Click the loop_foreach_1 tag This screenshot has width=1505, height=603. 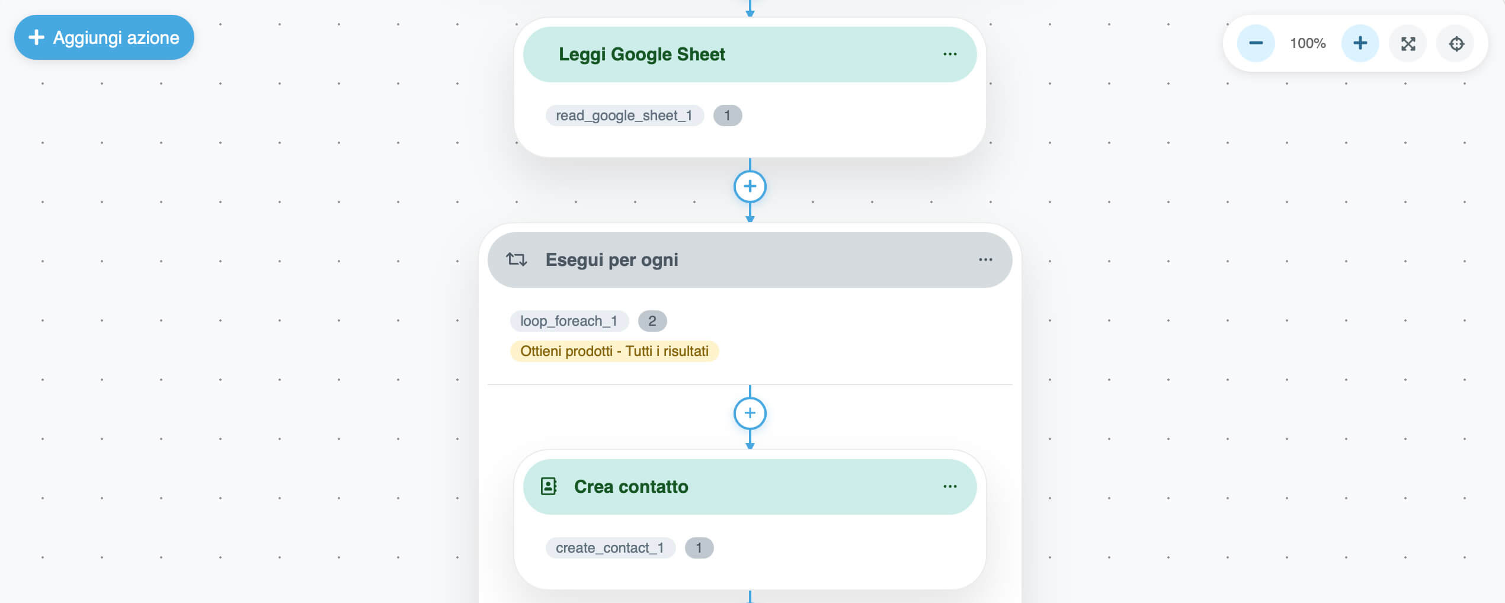(x=569, y=321)
